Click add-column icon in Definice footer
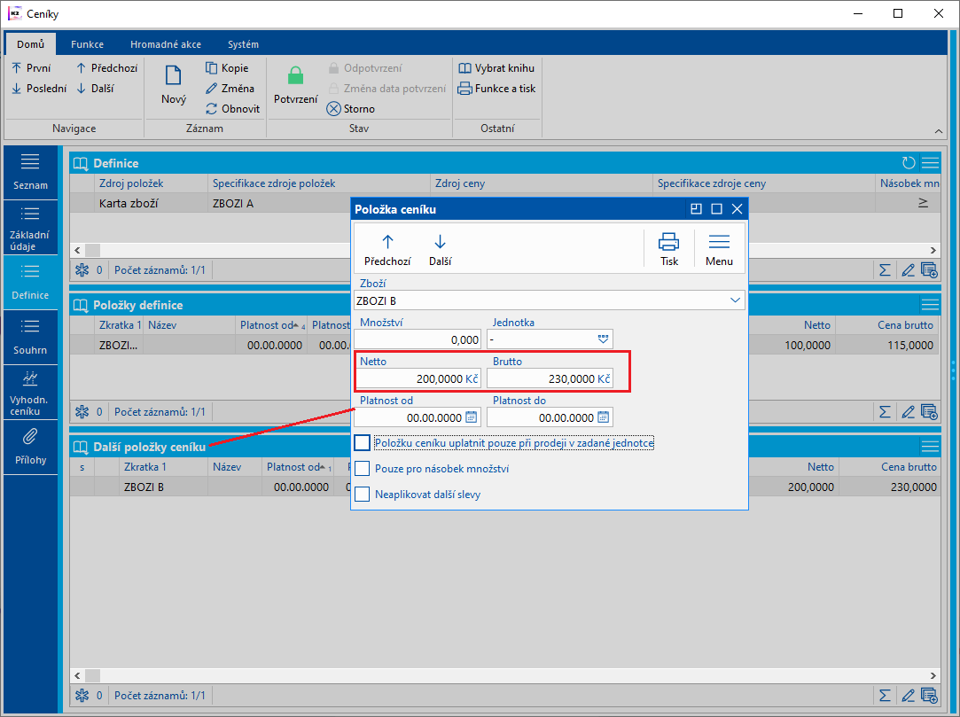Screen dimensions: 960x717 point(929,269)
